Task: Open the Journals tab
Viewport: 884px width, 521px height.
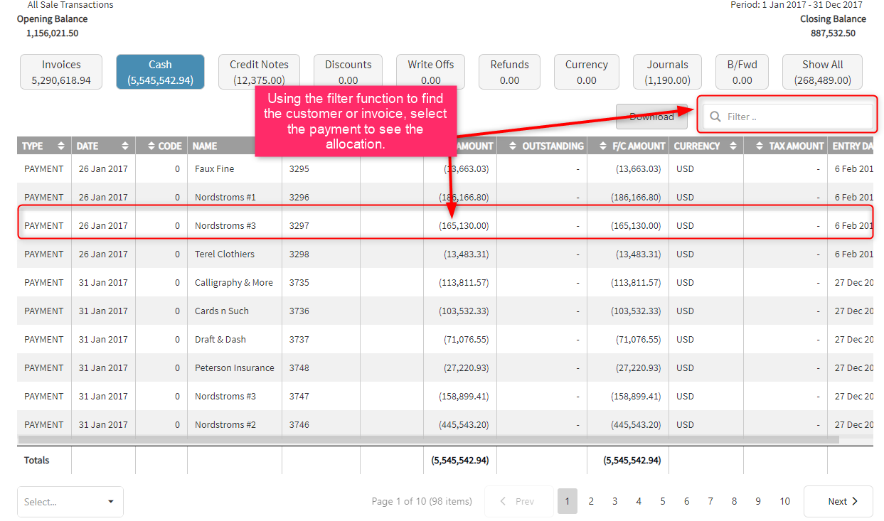Action: point(667,72)
